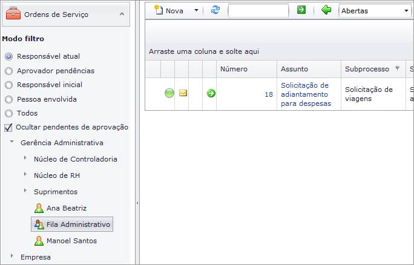Select Suprimentos in tree

tap(56, 192)
